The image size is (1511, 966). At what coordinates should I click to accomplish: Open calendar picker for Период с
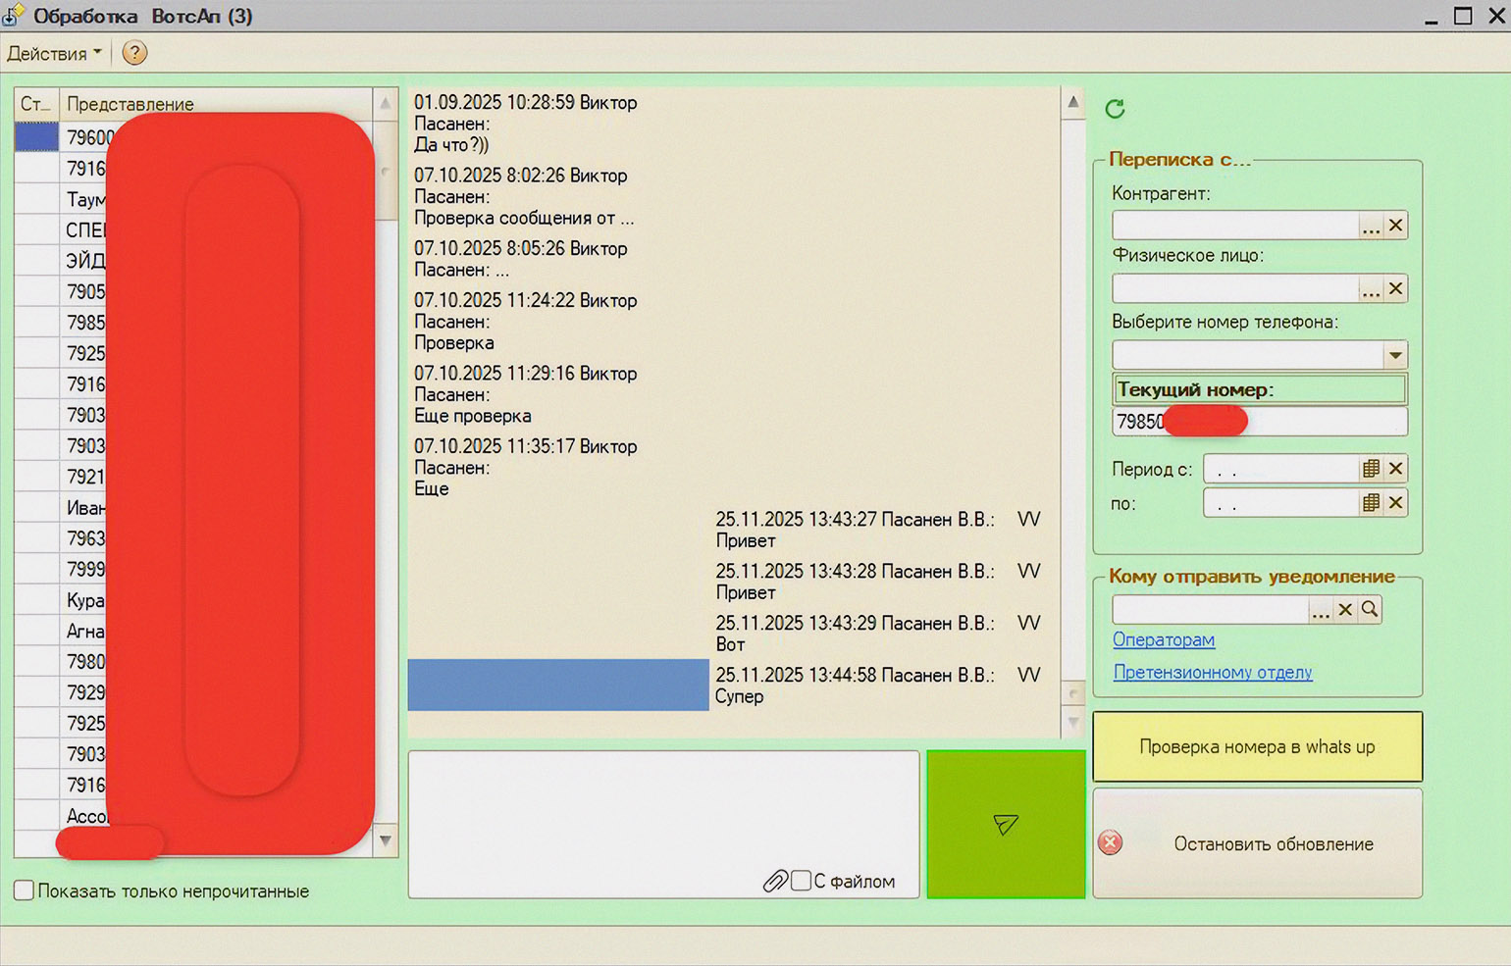pos(1371,469)
